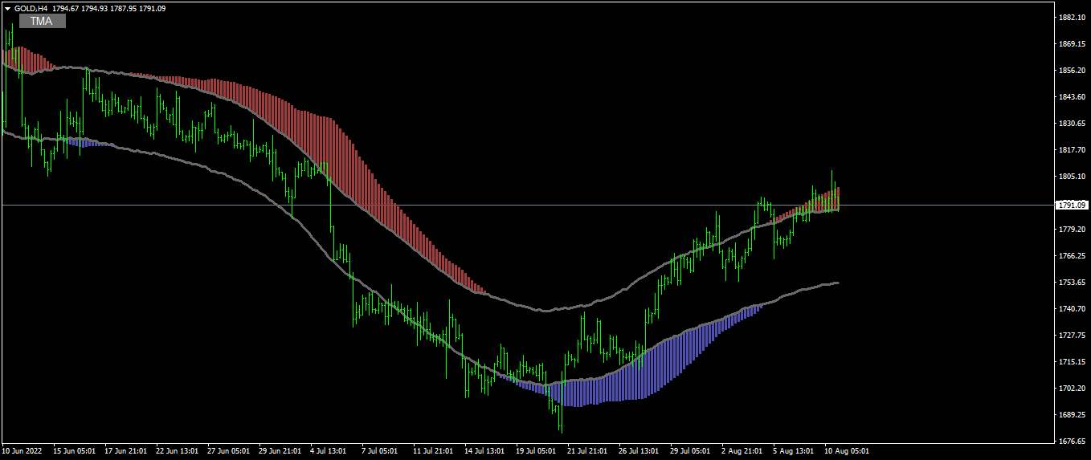Click the 19 Jul 05:01 time label
The image size is (1091, 460).
[536, 451]
